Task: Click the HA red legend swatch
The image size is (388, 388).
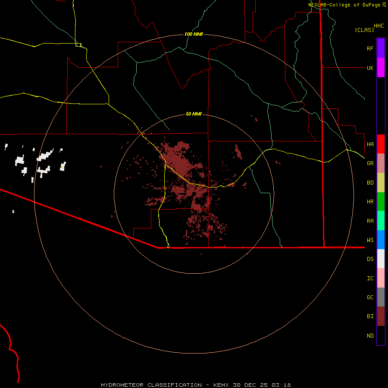Action: (381, 144)
